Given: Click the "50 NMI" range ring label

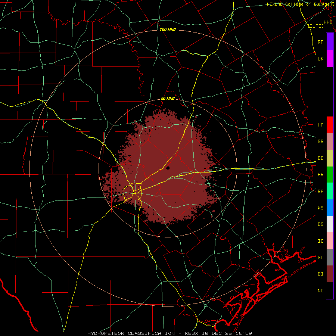Looking at the screenshot, I should [168, 99].
